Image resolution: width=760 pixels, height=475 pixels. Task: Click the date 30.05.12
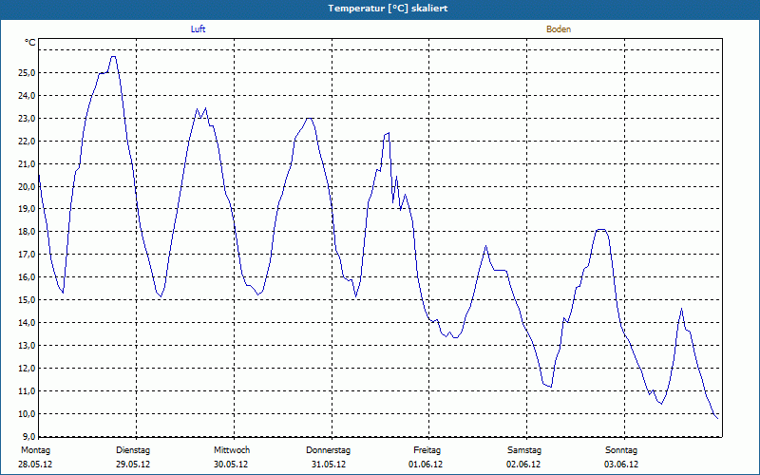pos(231,465)
